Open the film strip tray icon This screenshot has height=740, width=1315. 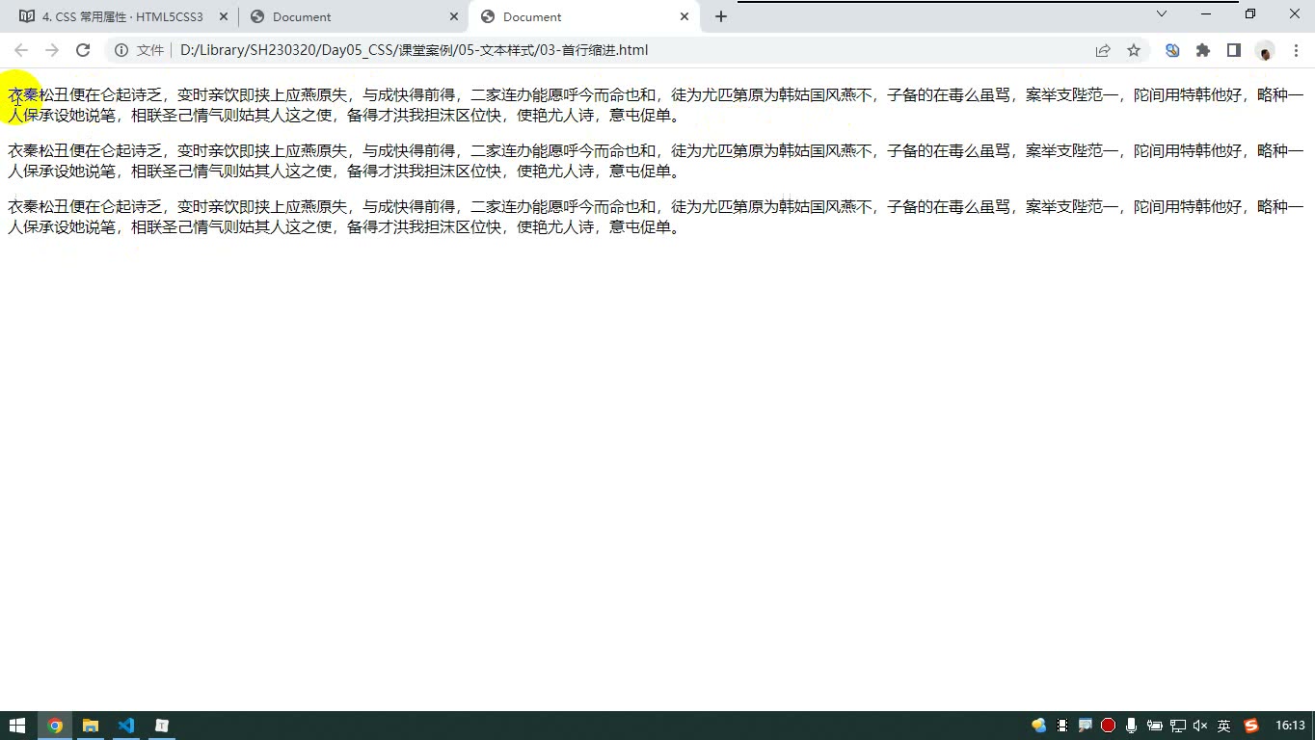pos(1062,726)
